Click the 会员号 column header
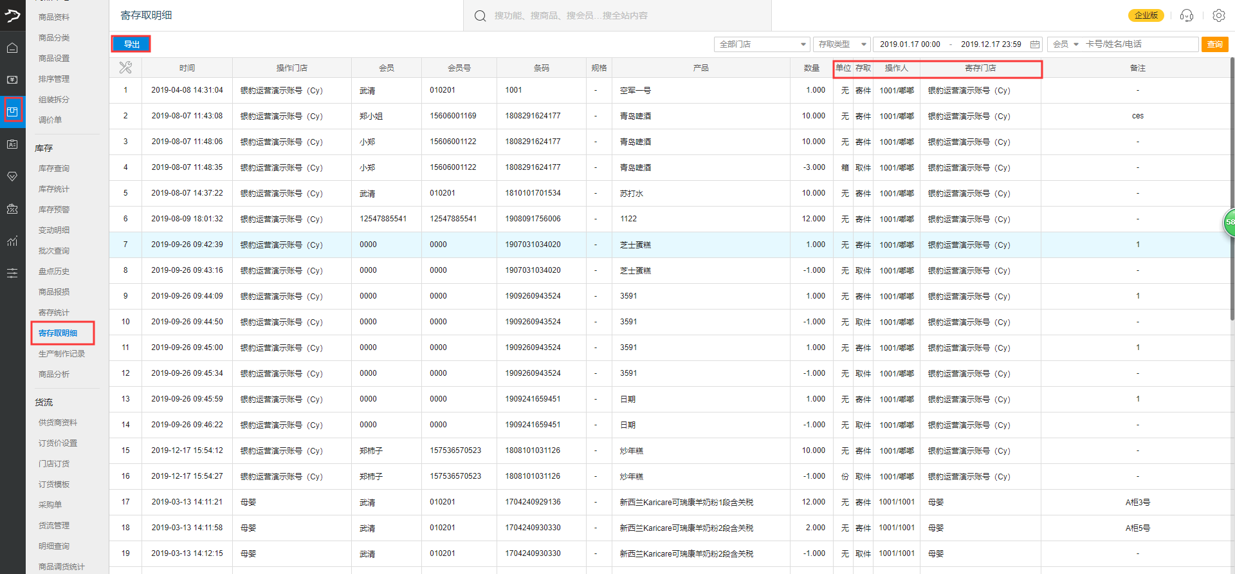The image size is (1235, 574). [x=459, y=68]
